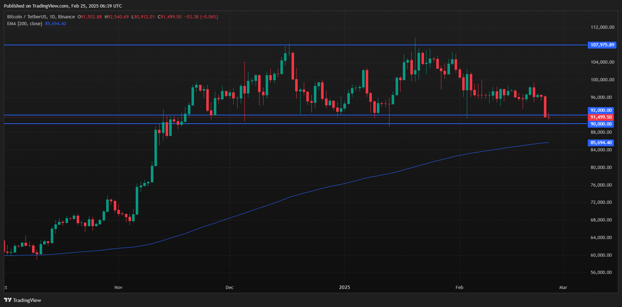This screenshot has height=307, width=622.
Task: Select the 90,000.00 blue price label
Action: tap(601, 124)
